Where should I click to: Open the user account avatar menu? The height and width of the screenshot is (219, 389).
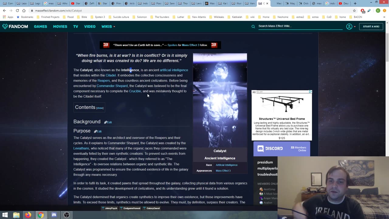[x=349, y=26]
